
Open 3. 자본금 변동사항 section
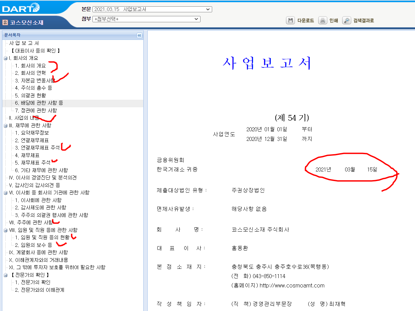[x=35, y=80]
